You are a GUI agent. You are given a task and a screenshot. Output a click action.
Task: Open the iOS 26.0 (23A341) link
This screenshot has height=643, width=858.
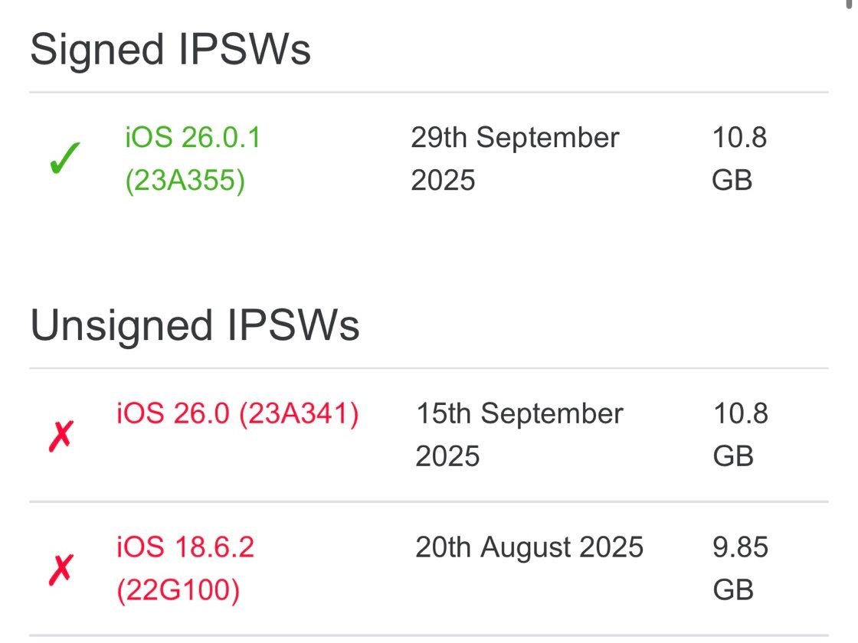[237, 414]
